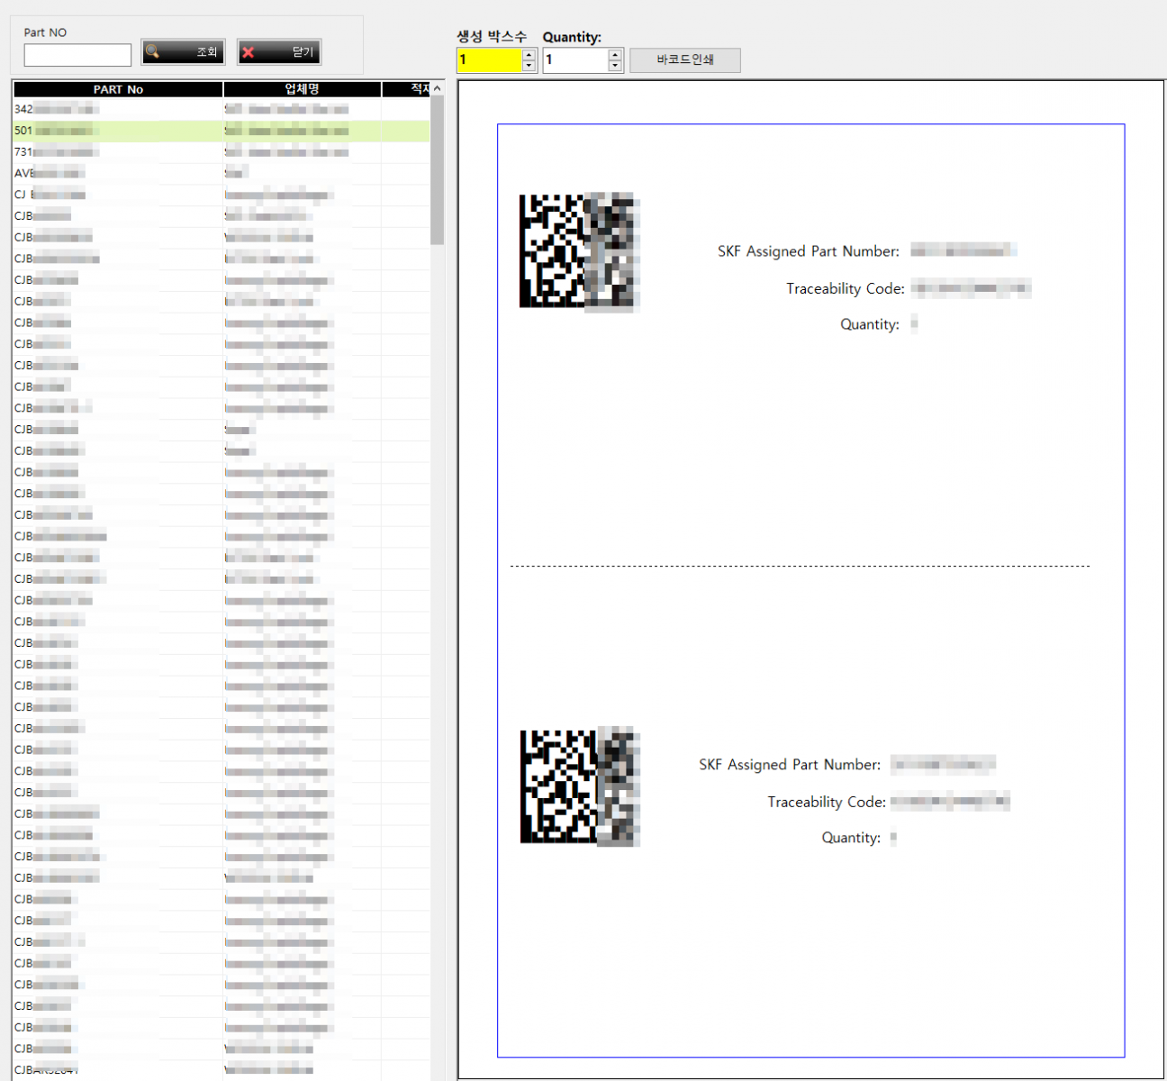Select the row starting with CJ B

coord(222,195)
